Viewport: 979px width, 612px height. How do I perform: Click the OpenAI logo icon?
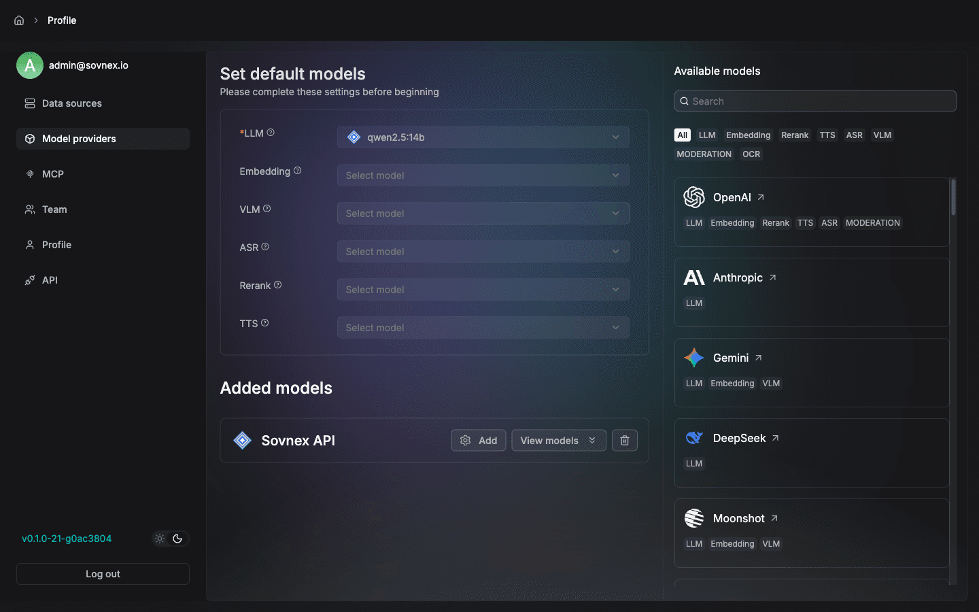[x=694, y=197]
